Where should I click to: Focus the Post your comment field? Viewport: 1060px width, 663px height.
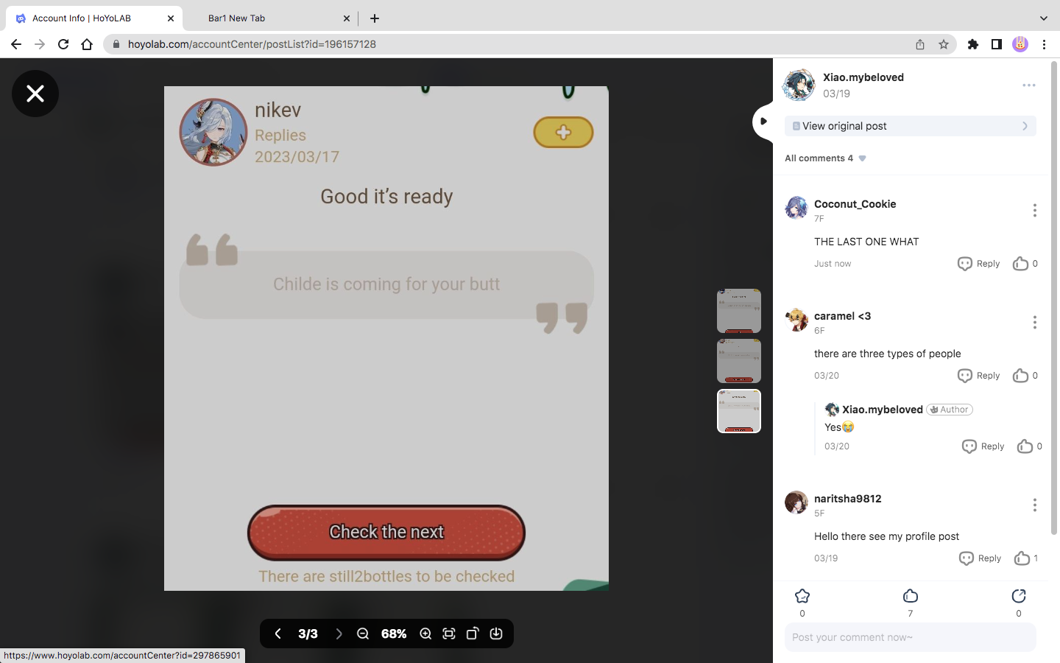(910, 637)
